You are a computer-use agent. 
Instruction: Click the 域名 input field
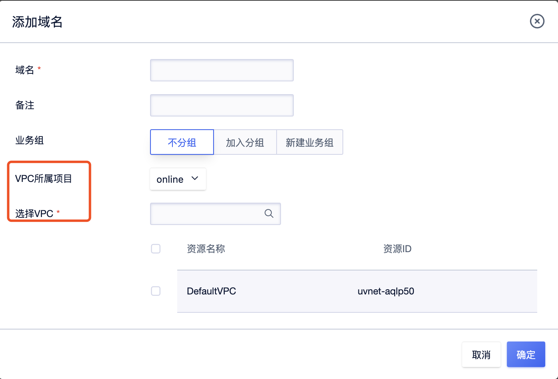coord(222,70)
